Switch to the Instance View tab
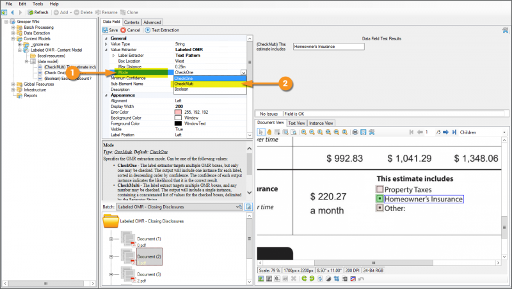This screenshot has width=512, height=289. coord(321,123)
